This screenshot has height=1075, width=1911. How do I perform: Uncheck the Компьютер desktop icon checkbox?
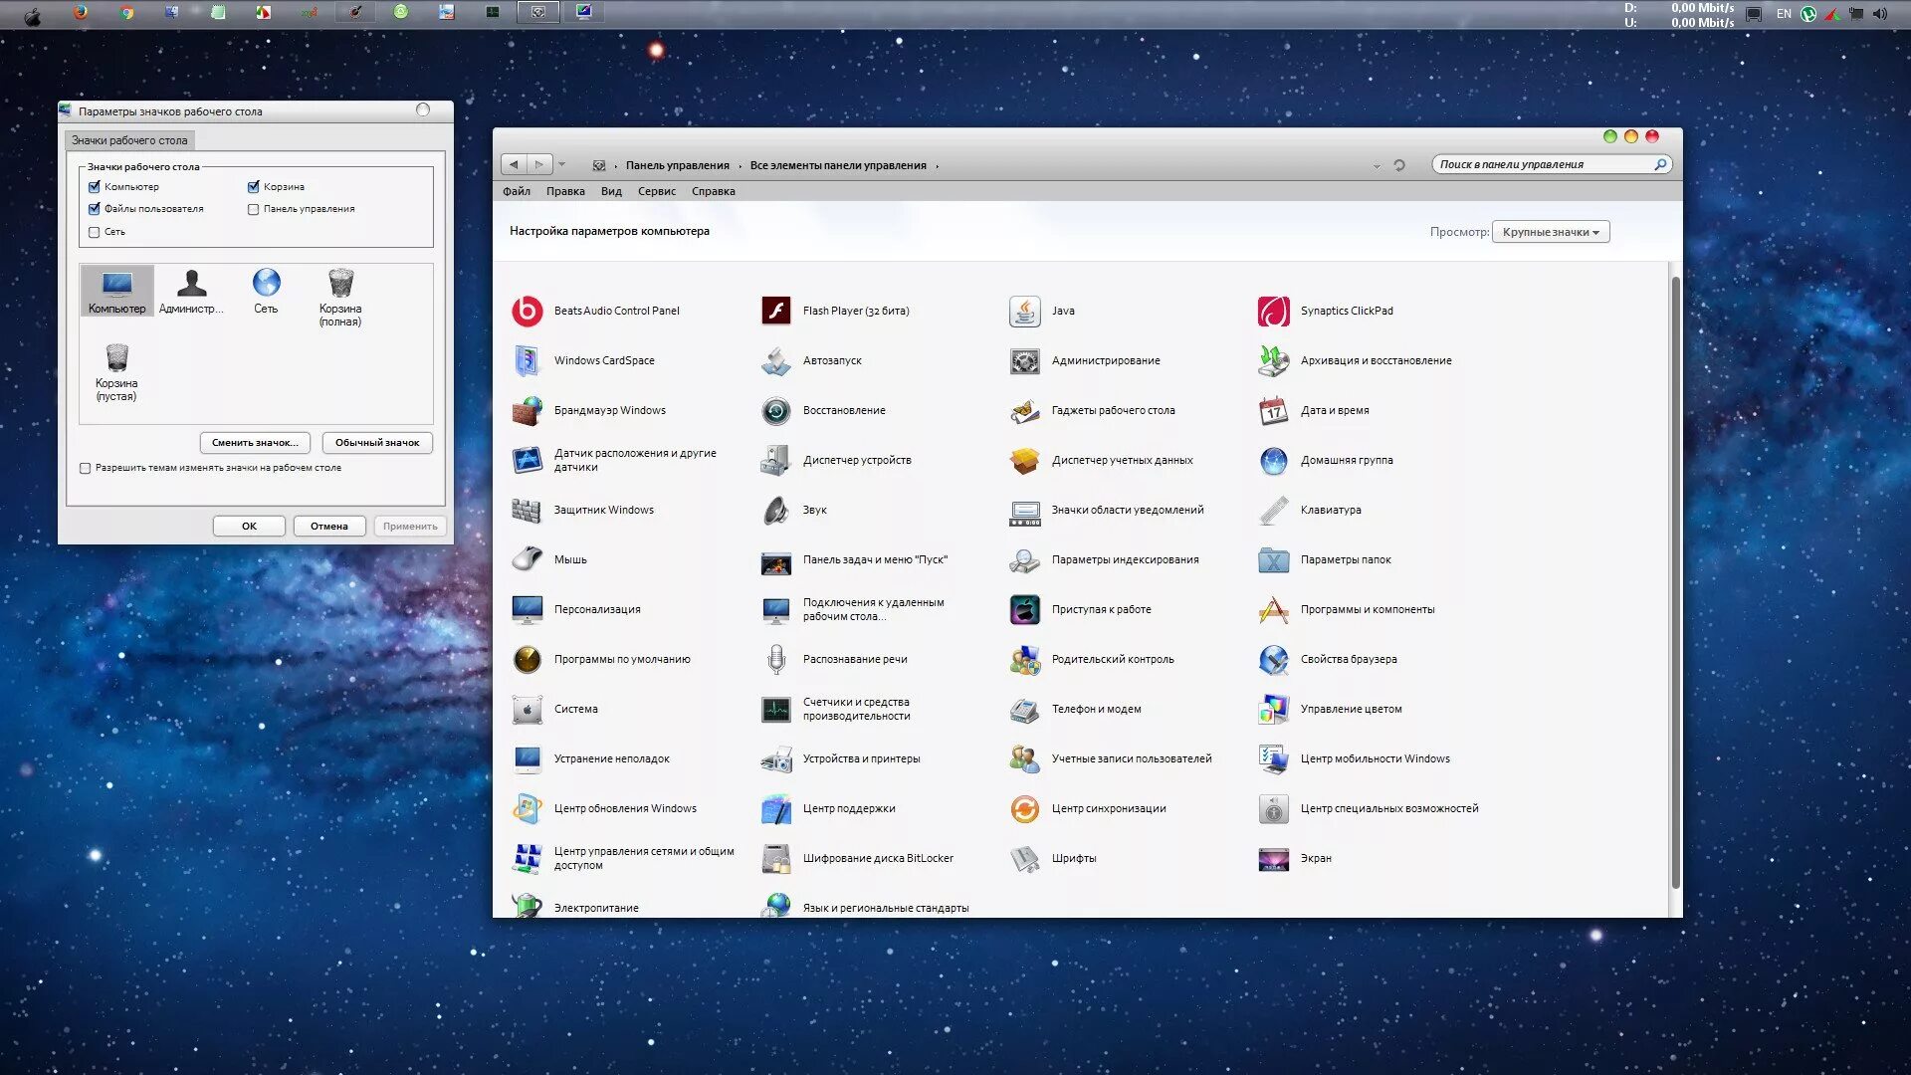[x=95, y=187]
